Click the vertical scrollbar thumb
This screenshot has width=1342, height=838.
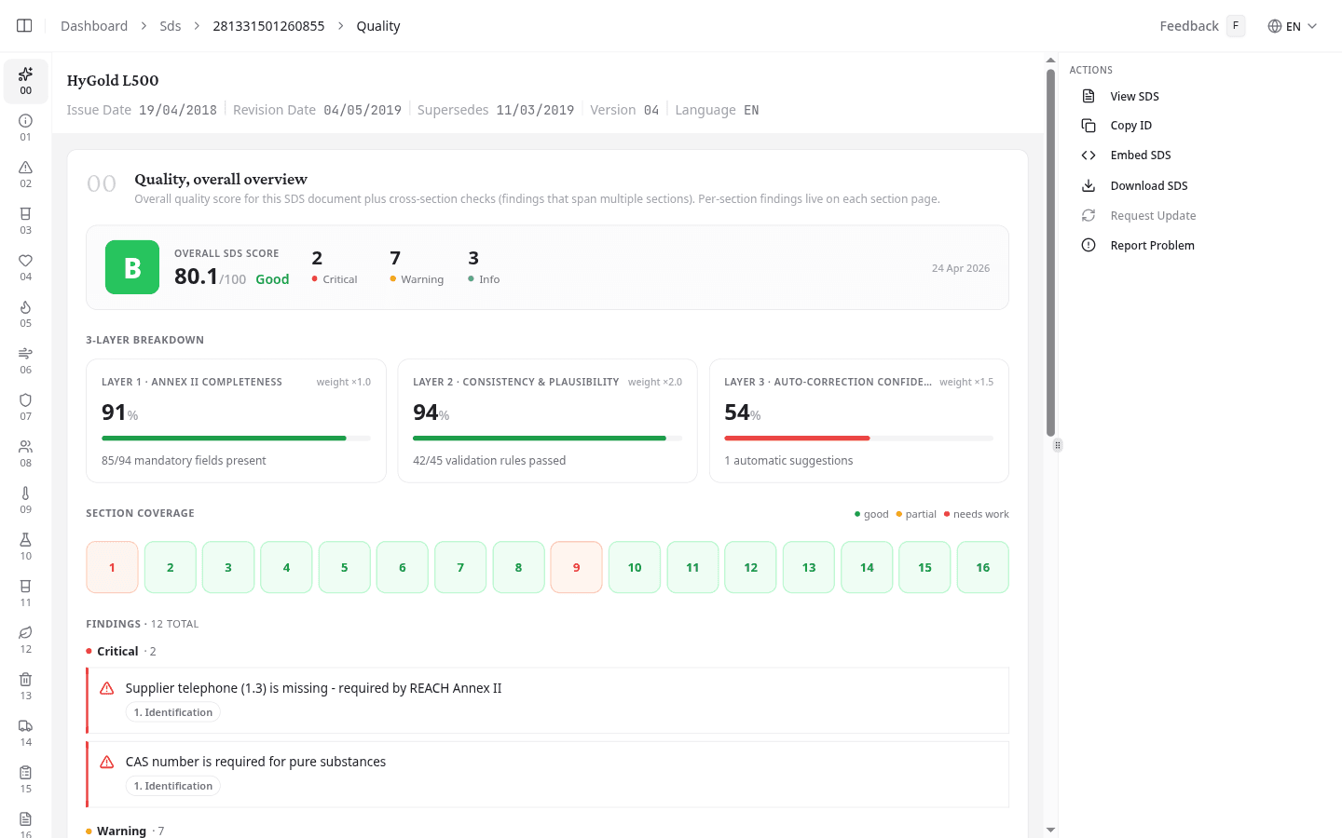(x=1050, y=253)
